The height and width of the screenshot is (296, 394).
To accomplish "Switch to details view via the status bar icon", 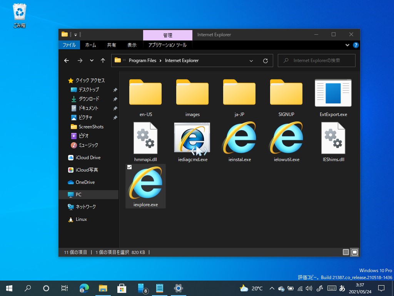I will click(x=346, y=252).
